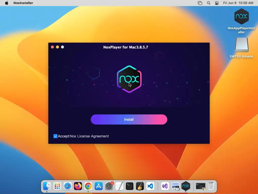The height and width of the screenshot is (194, 258).
Task: Open Preview from the Dock
Action: click(175, 186)
